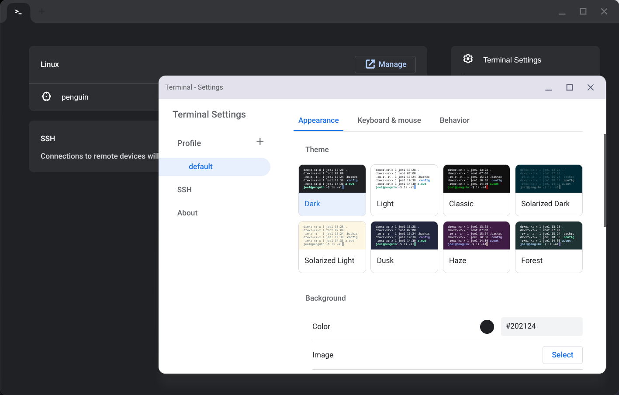The height and width of the screenshot is (395, 619).
Task: Click the Image label
Action: tap(323, 355)
